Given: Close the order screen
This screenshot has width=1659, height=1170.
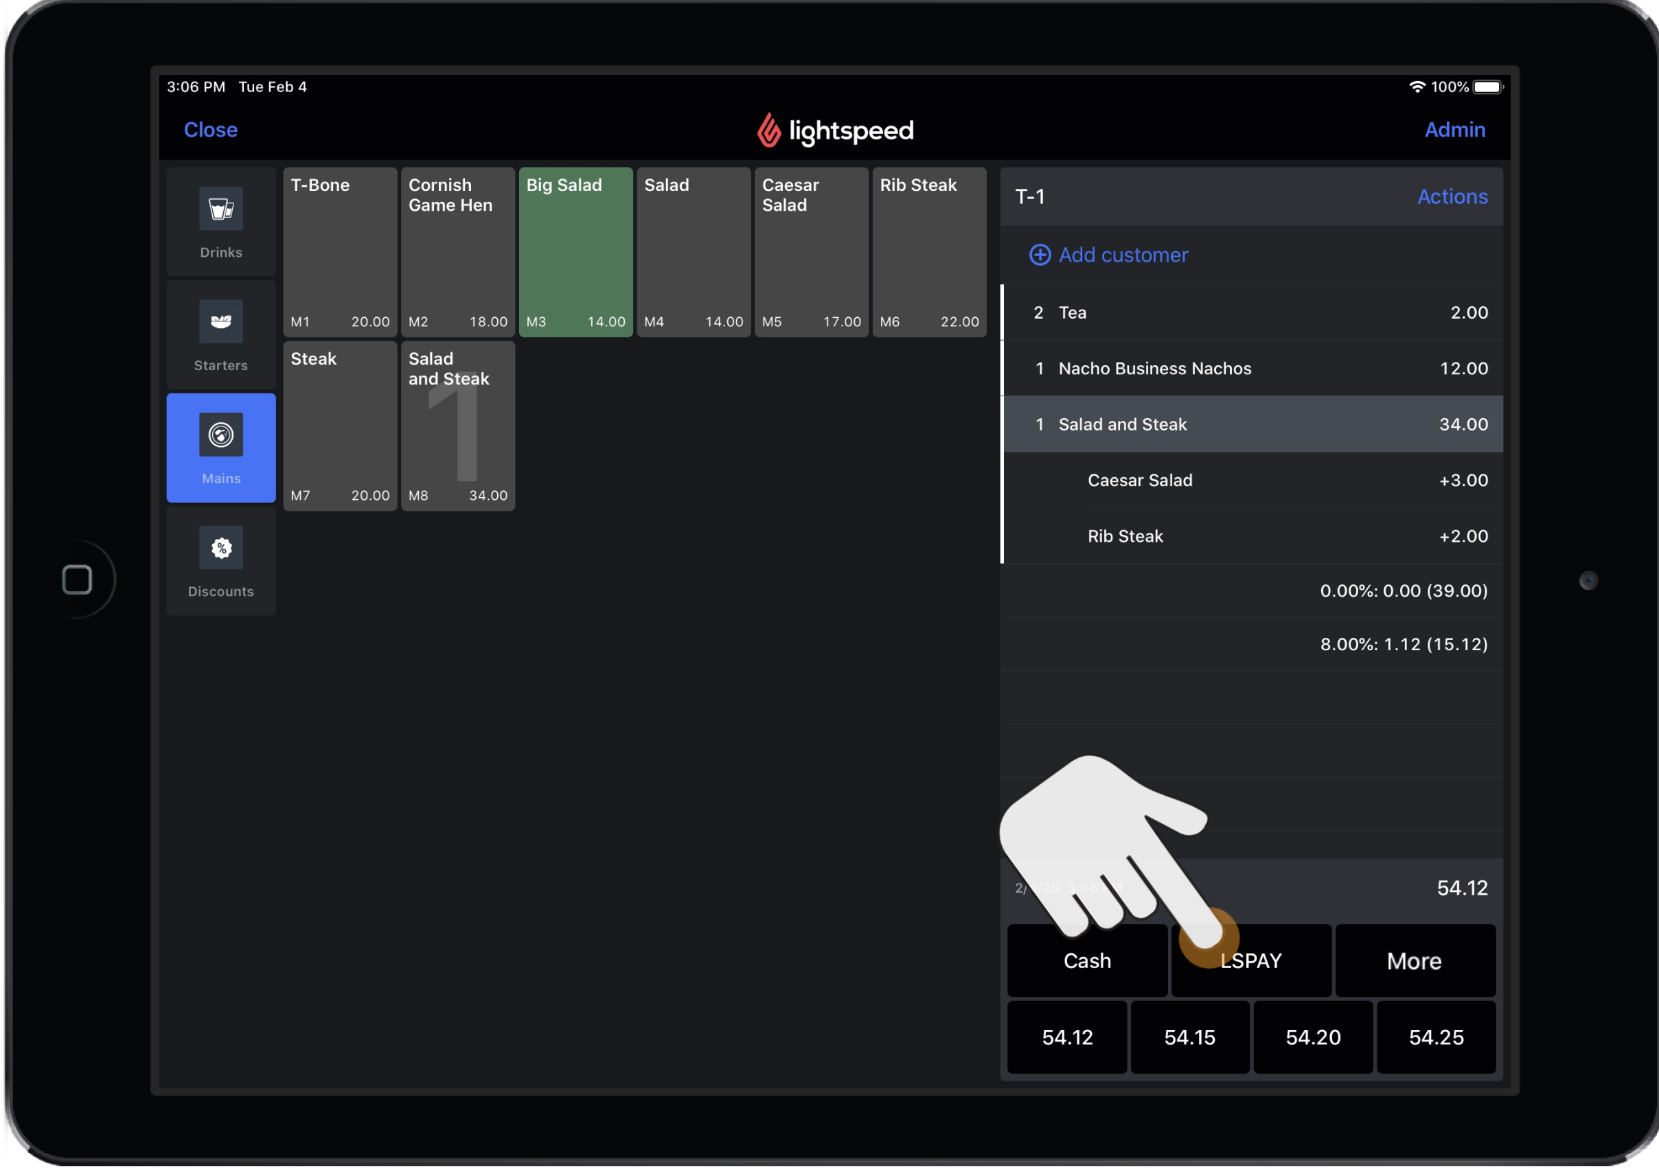Looking at the screenshot, I should point(210,130).
